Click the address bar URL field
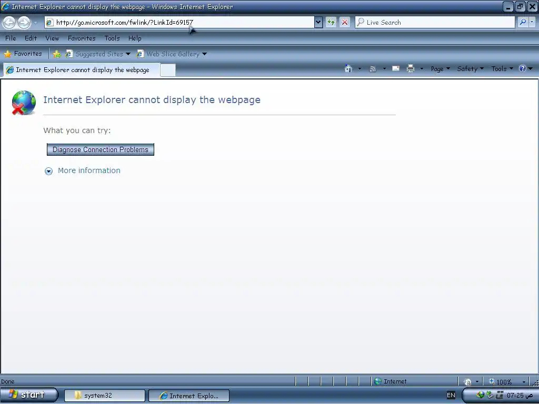Image resolution: width=539 pixels, height=404 pixels. (x=179, y=22)
